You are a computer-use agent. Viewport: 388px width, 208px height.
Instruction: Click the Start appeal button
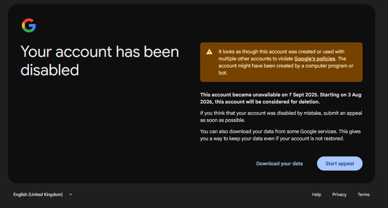pos(340,164)
